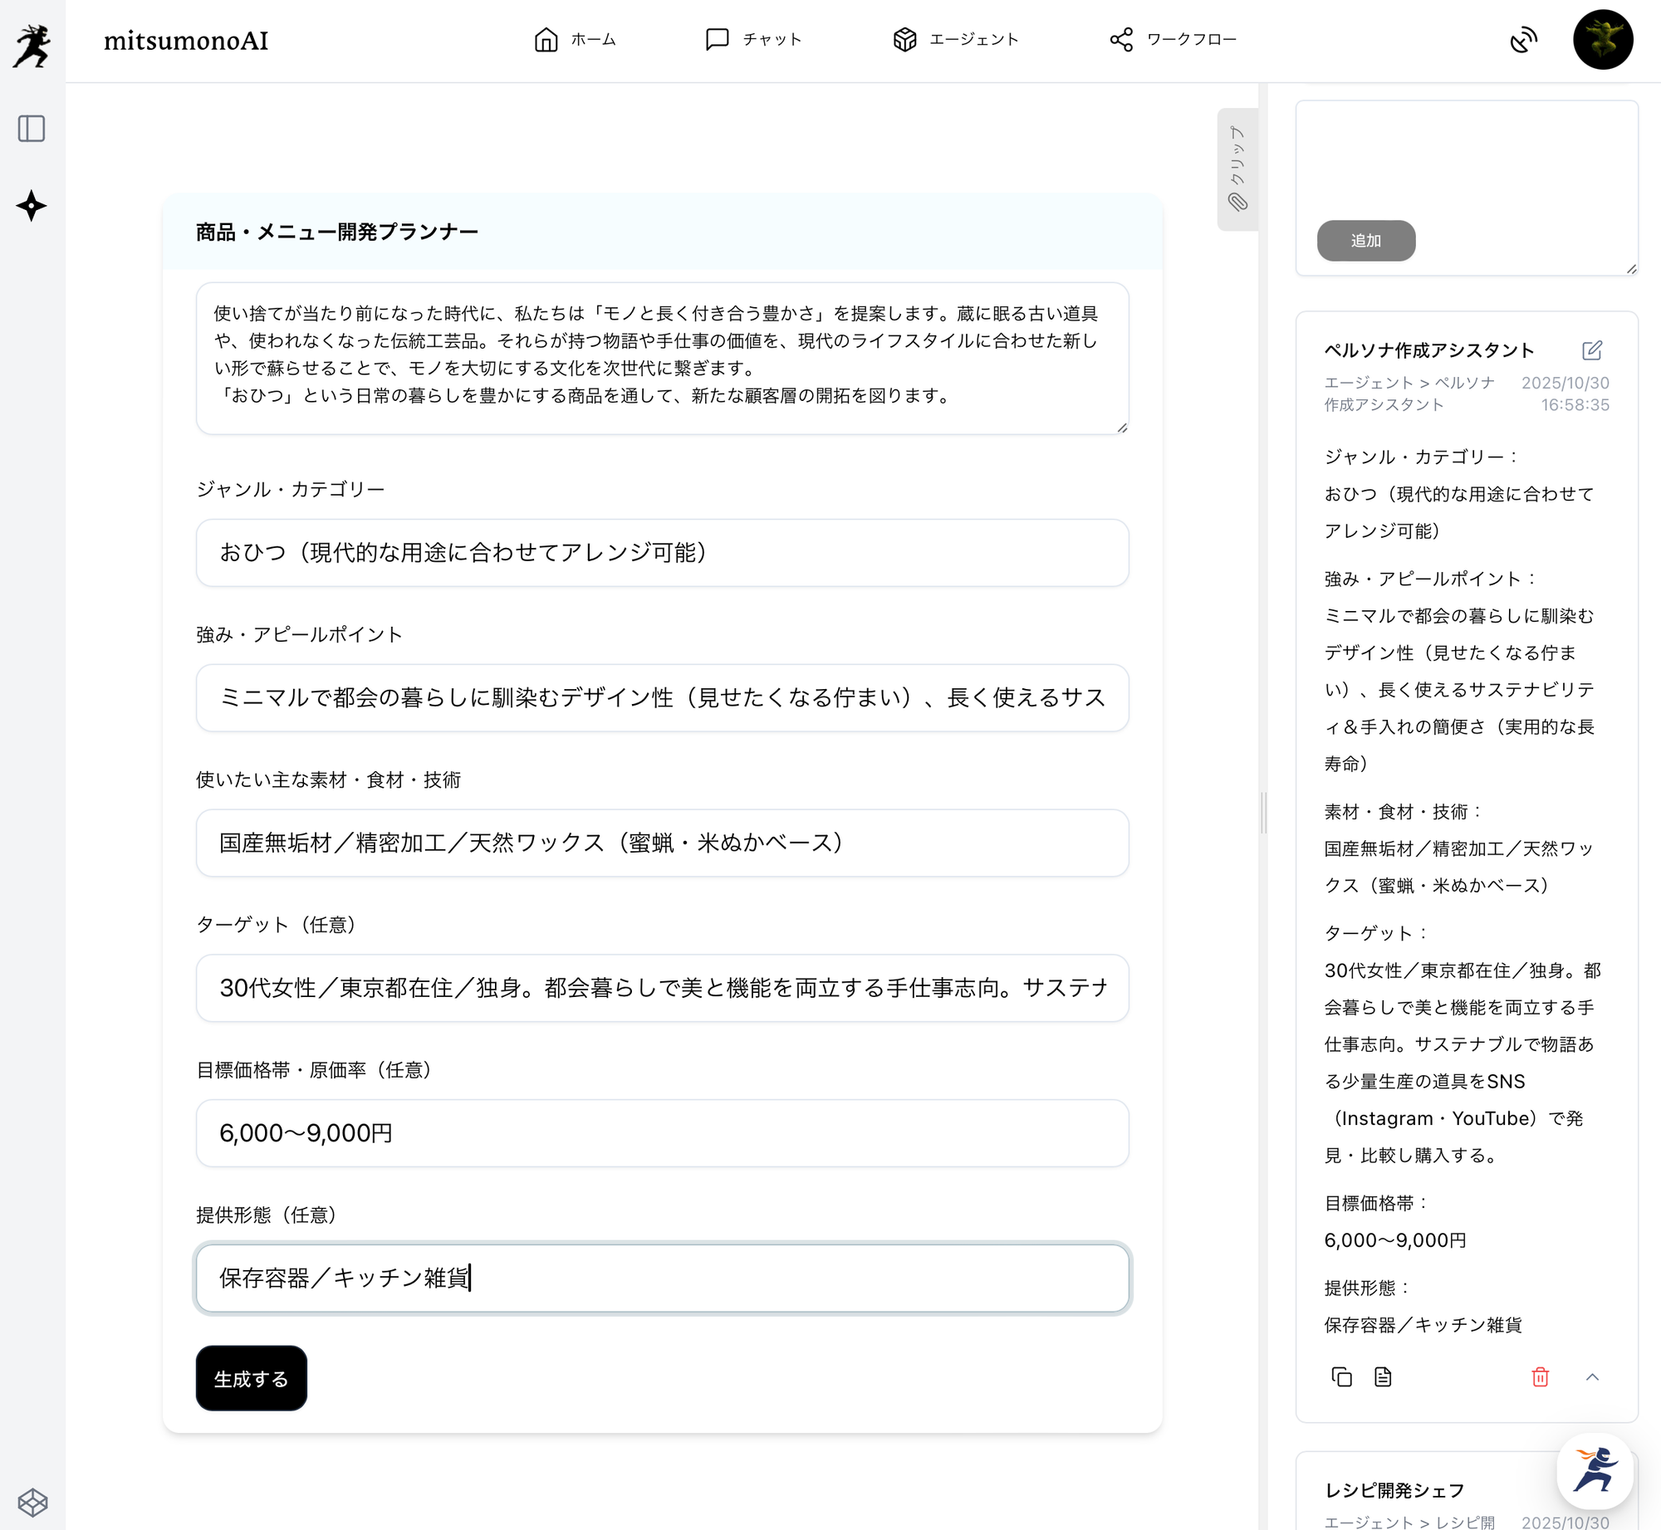Click the four-point sparkle icon in sidebar
Screen dimensions: 1661x1530
(32, 206)
